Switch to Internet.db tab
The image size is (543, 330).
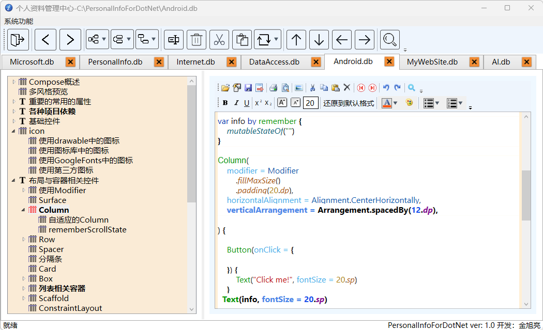point(195,62)
